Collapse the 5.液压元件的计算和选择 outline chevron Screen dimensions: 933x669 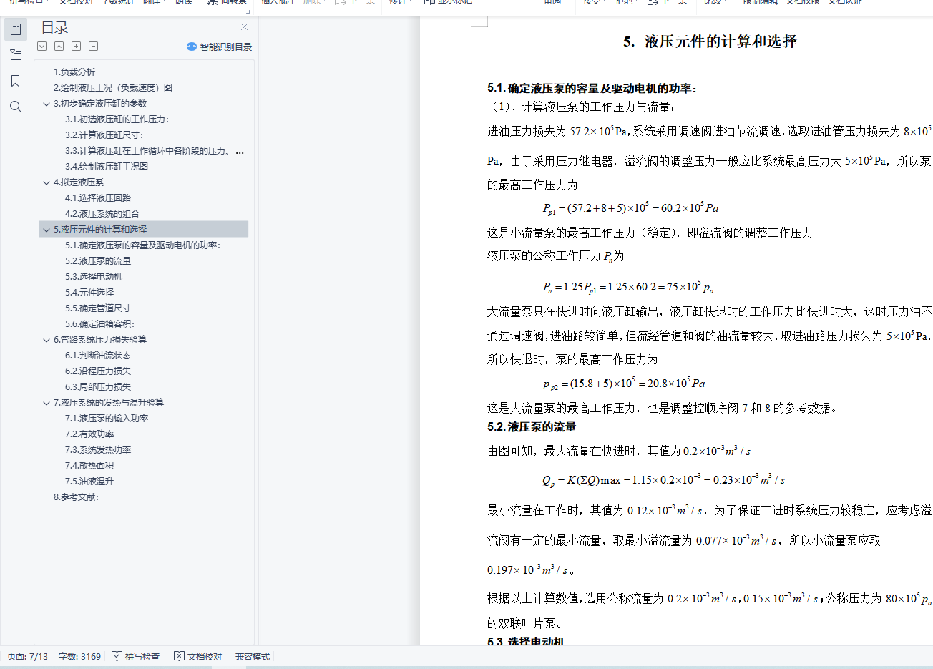[x=47, y=230]
